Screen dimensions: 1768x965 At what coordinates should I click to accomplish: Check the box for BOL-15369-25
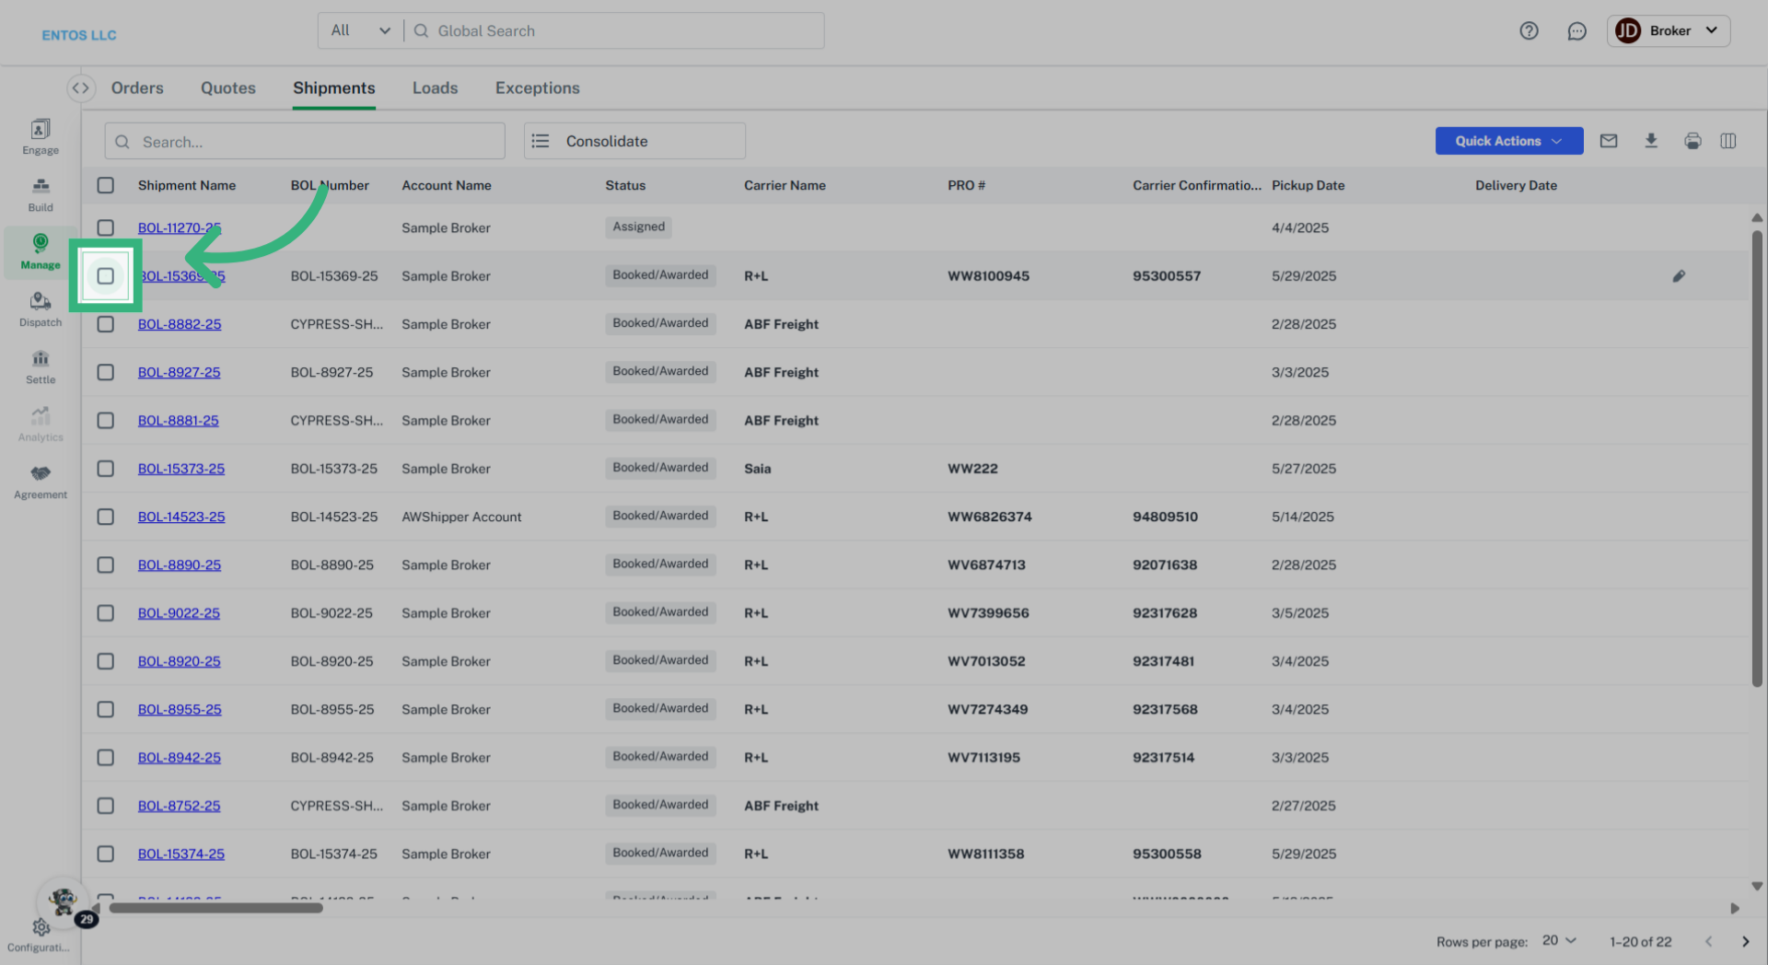click(106, 276)
